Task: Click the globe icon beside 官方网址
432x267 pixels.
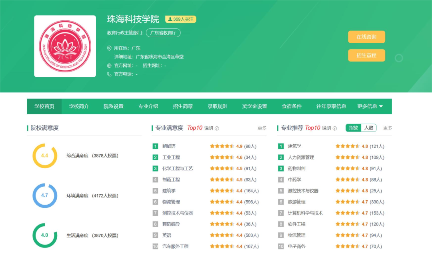Action: [108, 65]
